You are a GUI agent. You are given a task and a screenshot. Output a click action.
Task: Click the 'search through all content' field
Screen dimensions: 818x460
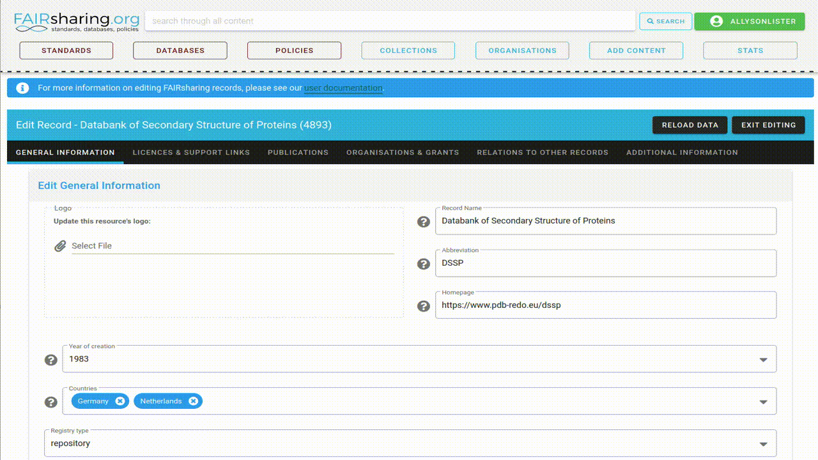tap(390, 21)
